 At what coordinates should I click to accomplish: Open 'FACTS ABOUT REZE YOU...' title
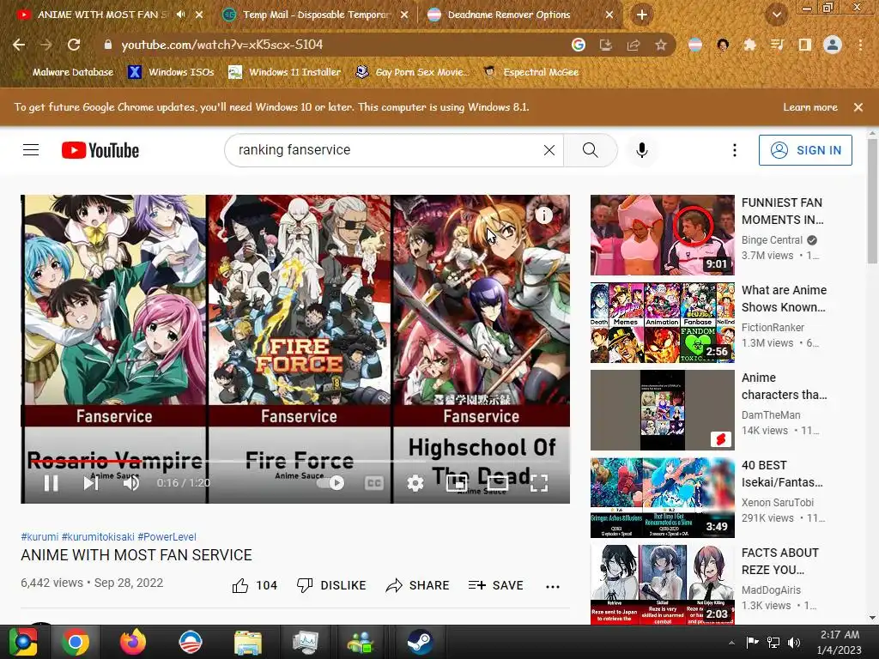click(779, 561)
